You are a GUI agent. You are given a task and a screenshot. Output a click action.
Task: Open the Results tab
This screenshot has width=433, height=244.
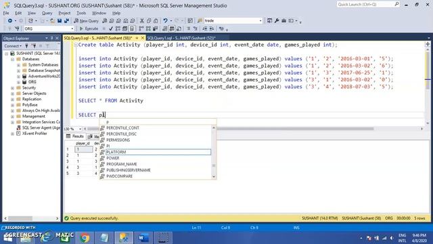click(x=75, y=136)
